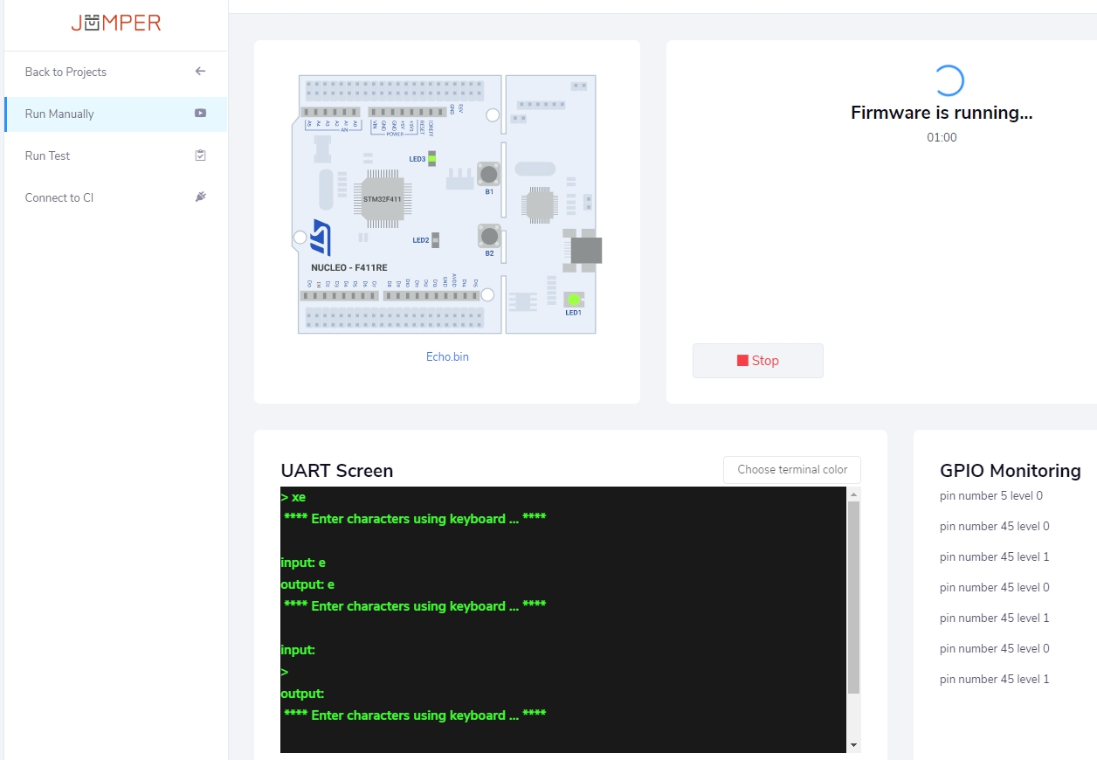1097x760 pixels.
Task: Click the NUCLEO - F411RE board label
Action: click(349, 267)
